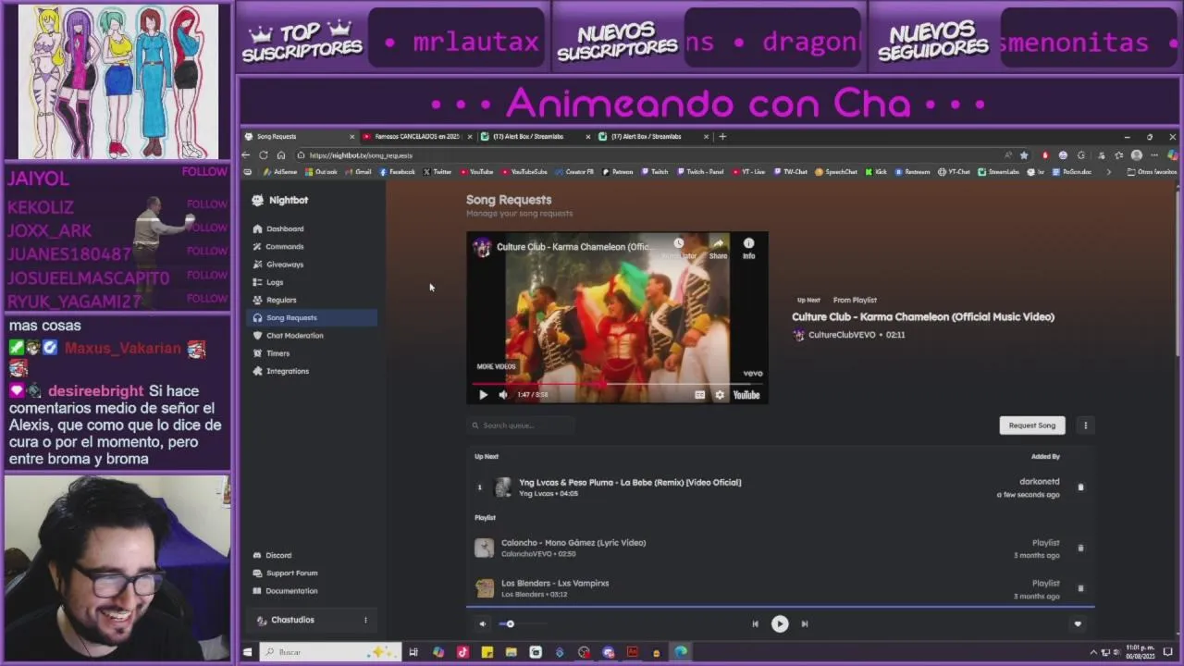The image size is (1184, 666).
Task: Delete the Yng Lvcas La Bebe request
Action: [1080, 487]
